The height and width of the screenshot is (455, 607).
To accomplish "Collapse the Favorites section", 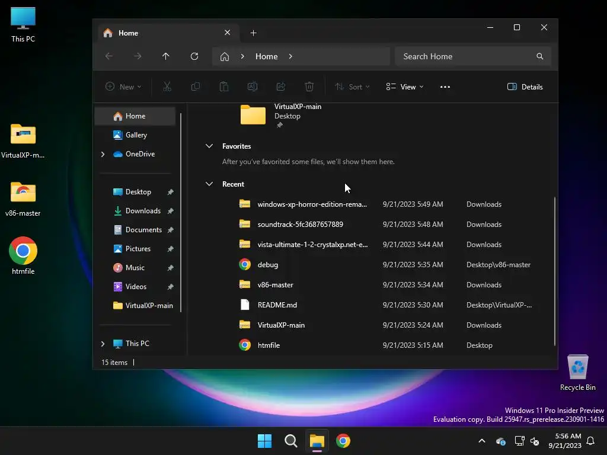I will (209, 146).
